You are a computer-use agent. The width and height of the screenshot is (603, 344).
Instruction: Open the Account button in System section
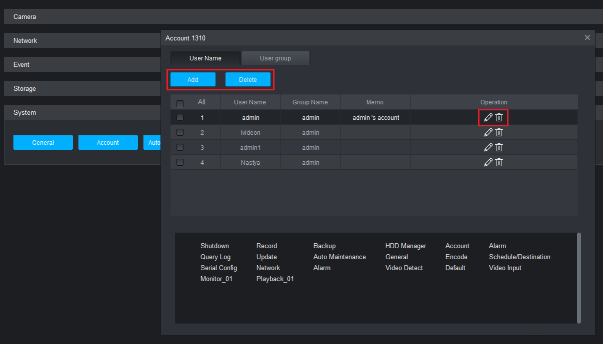tap(108, 142)
